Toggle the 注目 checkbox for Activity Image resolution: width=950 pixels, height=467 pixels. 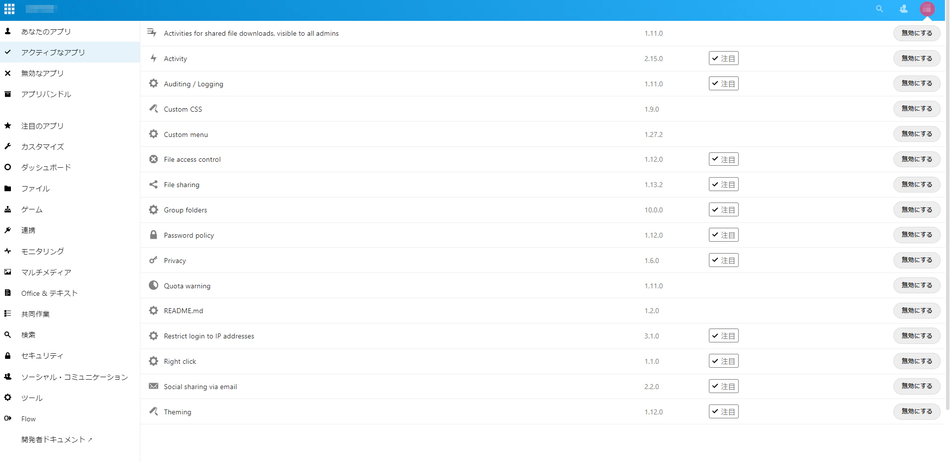(723, 58)
